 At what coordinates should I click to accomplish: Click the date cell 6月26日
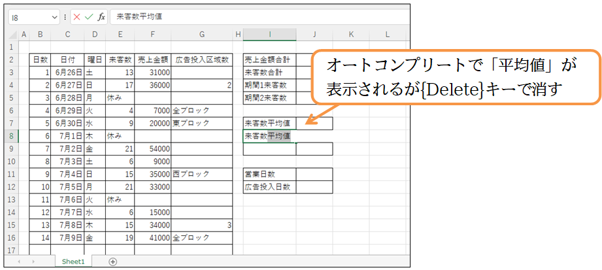pyautogui.click(x=67, y=72)
